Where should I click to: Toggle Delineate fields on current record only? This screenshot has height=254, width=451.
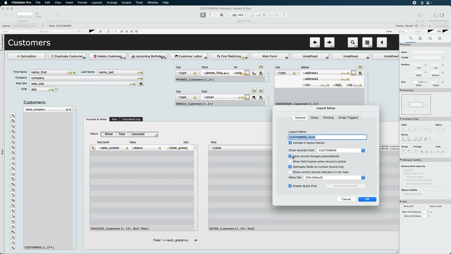[x=290, y=167]
